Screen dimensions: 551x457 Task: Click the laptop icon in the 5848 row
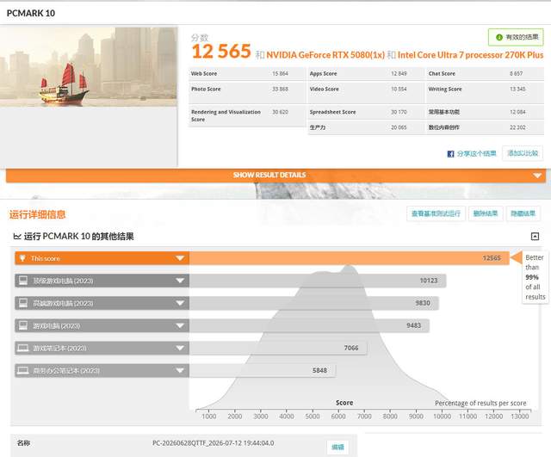coord(23,371)
